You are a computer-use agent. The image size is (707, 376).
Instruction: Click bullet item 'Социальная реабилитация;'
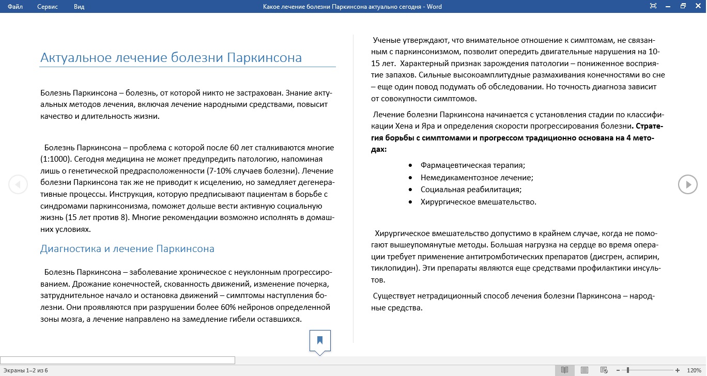click(471, 190)
